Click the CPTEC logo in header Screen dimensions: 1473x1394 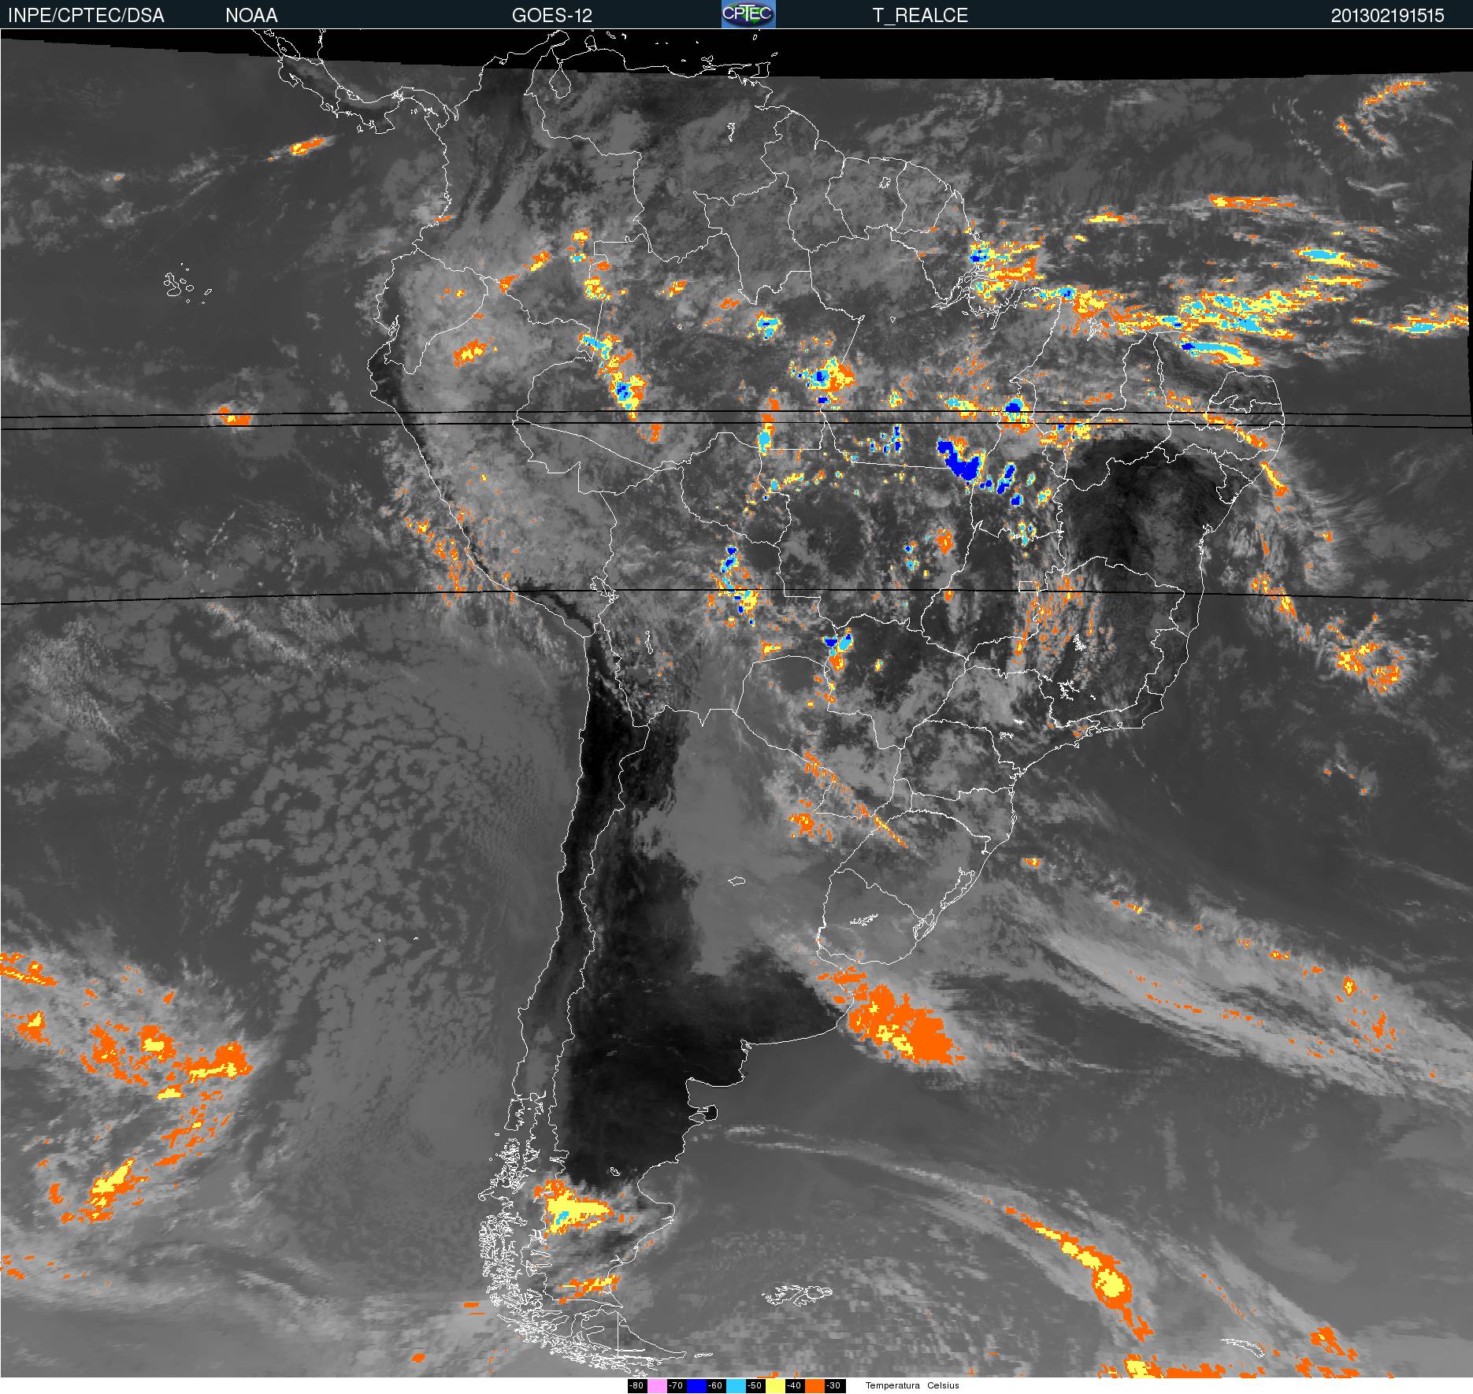748,14
